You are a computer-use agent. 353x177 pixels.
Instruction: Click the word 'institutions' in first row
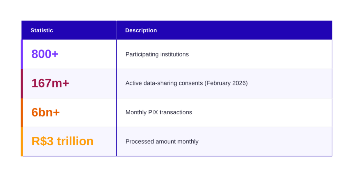(x=173, y=54)
